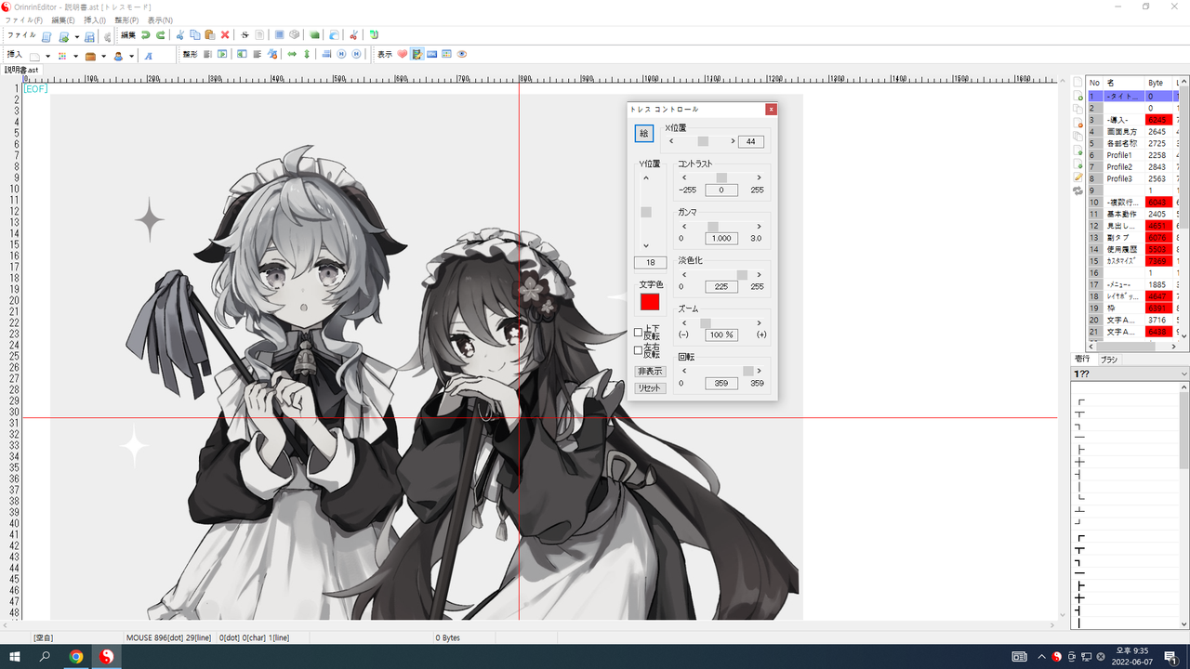Click the 淡色化 slider thumb

[x=742, y=274]
